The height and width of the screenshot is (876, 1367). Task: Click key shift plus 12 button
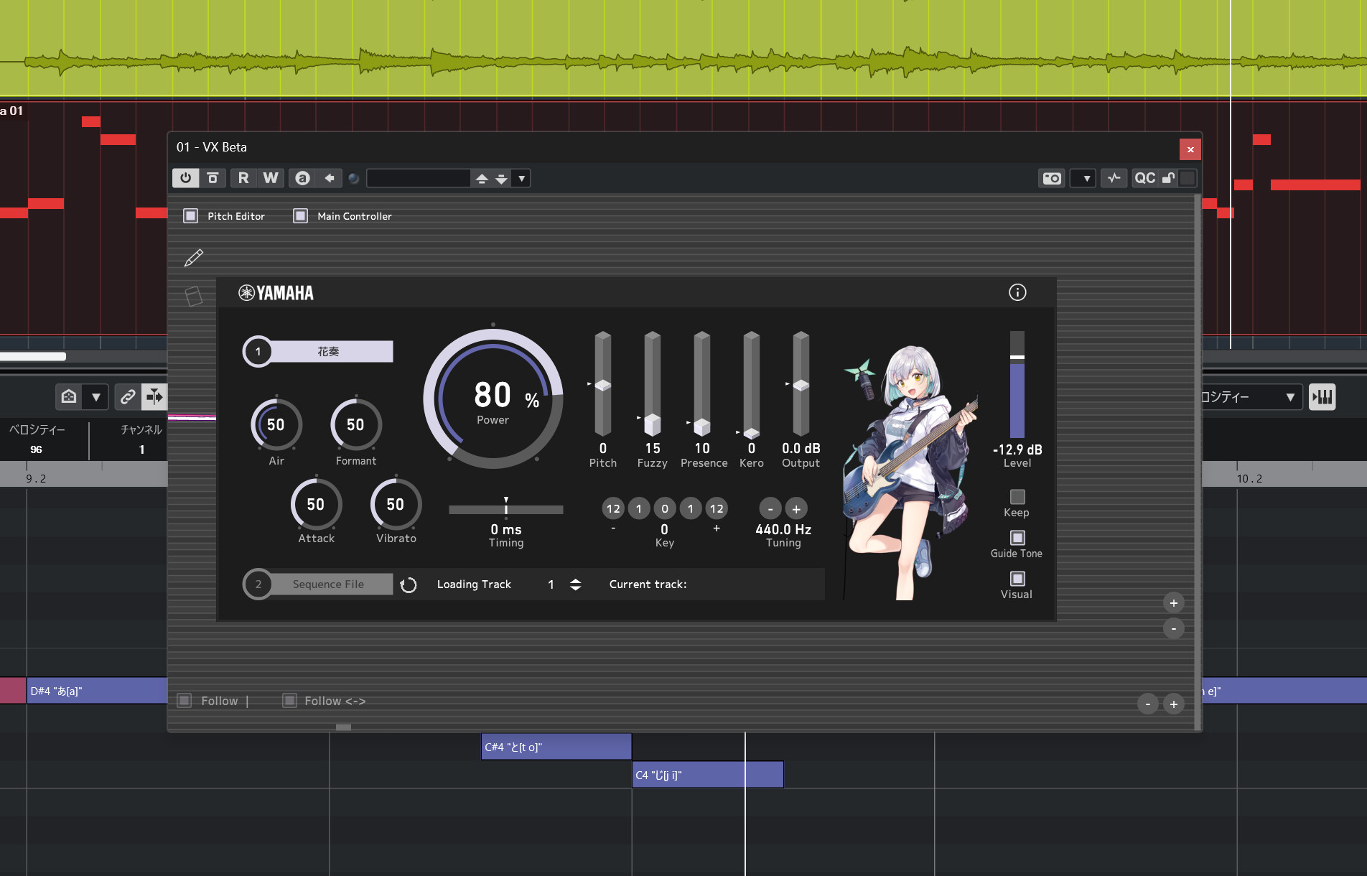coord(717,509)
